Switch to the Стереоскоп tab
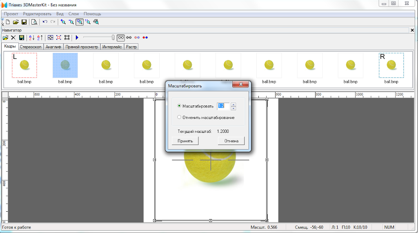This screenshot has width=418, height=233. pos(31,47)
